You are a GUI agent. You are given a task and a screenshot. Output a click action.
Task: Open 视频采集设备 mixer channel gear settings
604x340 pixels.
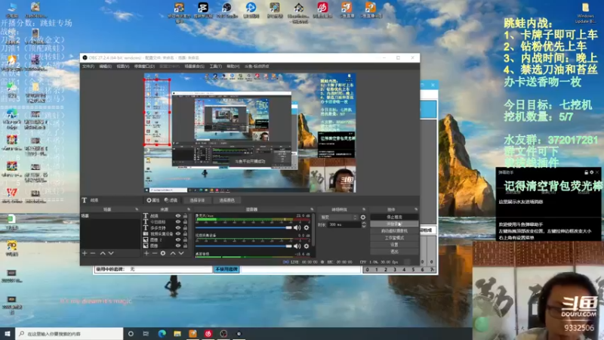click(307, 246)
